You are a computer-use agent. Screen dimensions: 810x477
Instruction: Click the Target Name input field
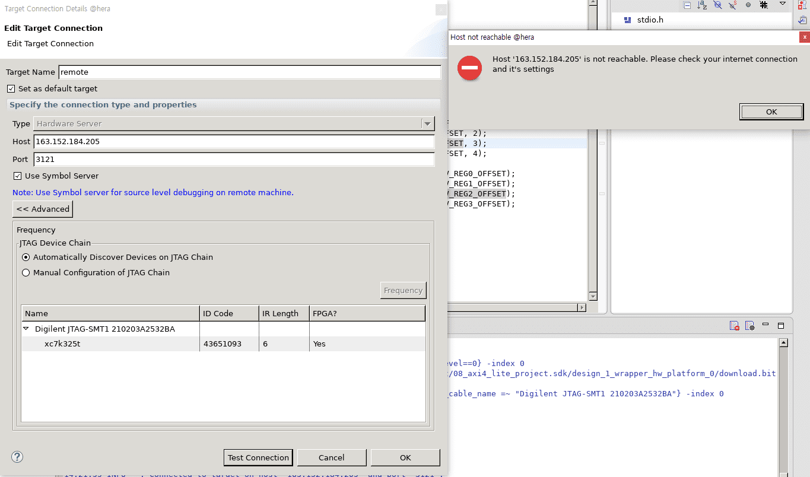tap(250, 72)
